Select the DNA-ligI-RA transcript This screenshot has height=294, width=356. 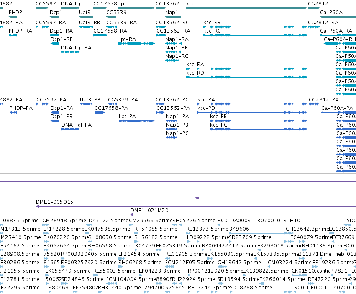[x=71, y=52]
